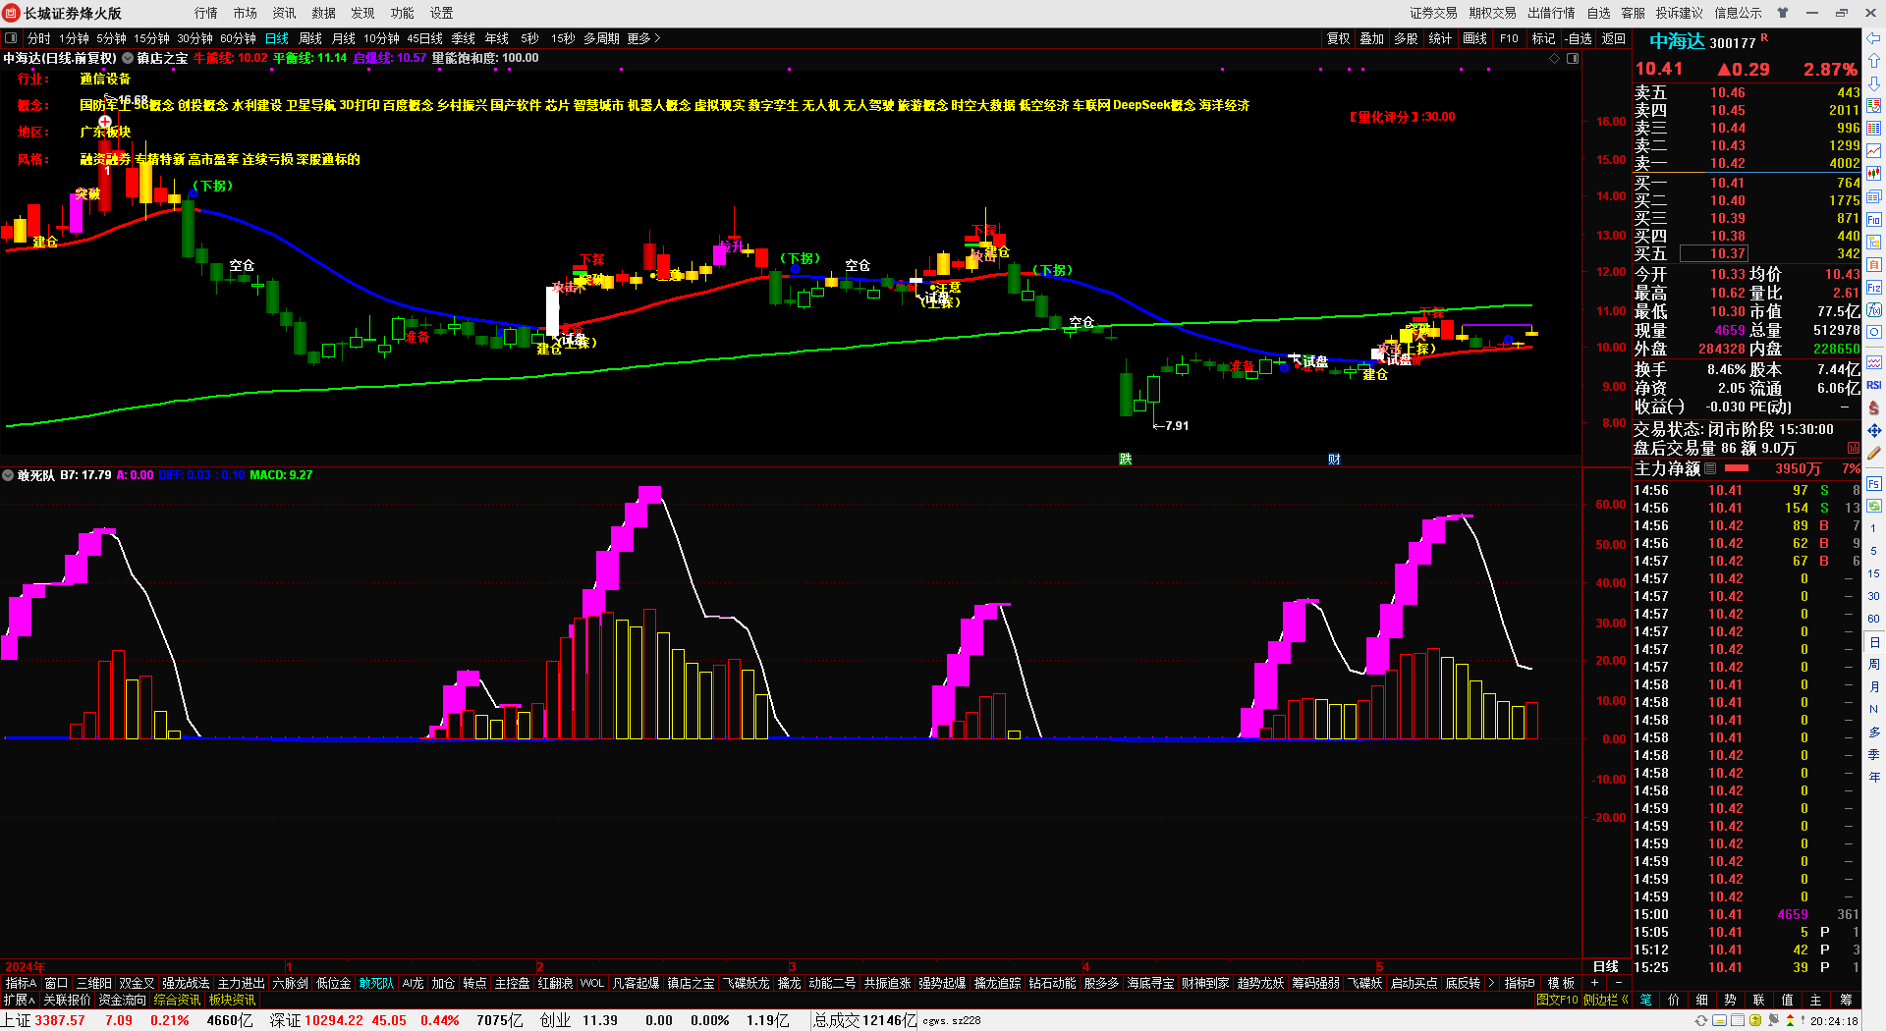Select the pencil drawing tool icon
1886x1031 pixels.
click(x=1874, y=454)
